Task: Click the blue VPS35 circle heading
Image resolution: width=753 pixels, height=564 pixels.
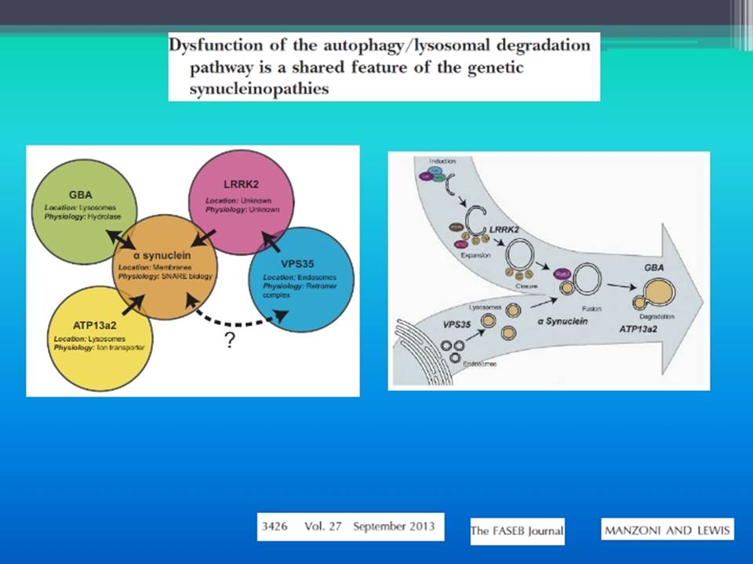Action: click(x=297, y=264)
